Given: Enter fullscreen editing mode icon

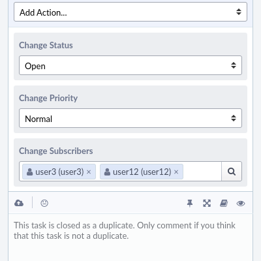Looking at the screenshot, I should (x=207, y=204).
